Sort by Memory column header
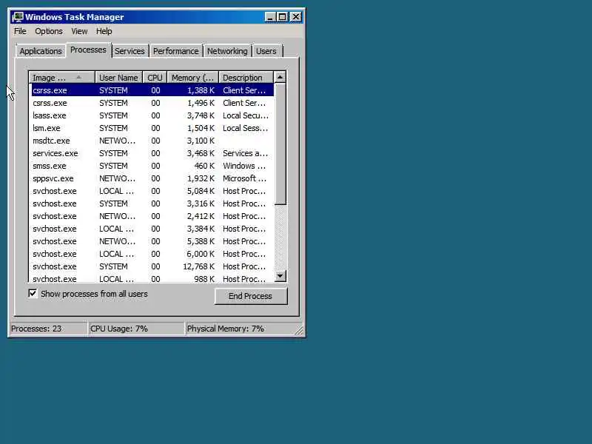The height and width of the screenshot is (444, 592). [x=193, y=78]
